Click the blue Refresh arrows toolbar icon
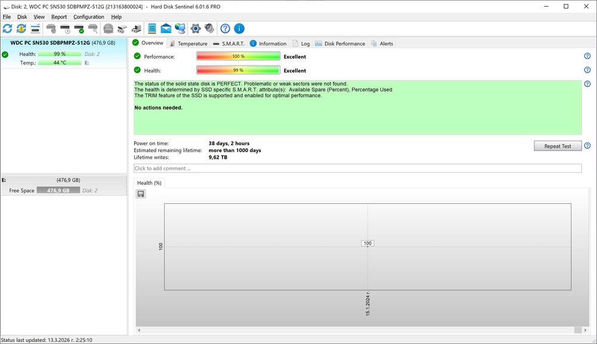Screen dimensions: 597x344 7,29
